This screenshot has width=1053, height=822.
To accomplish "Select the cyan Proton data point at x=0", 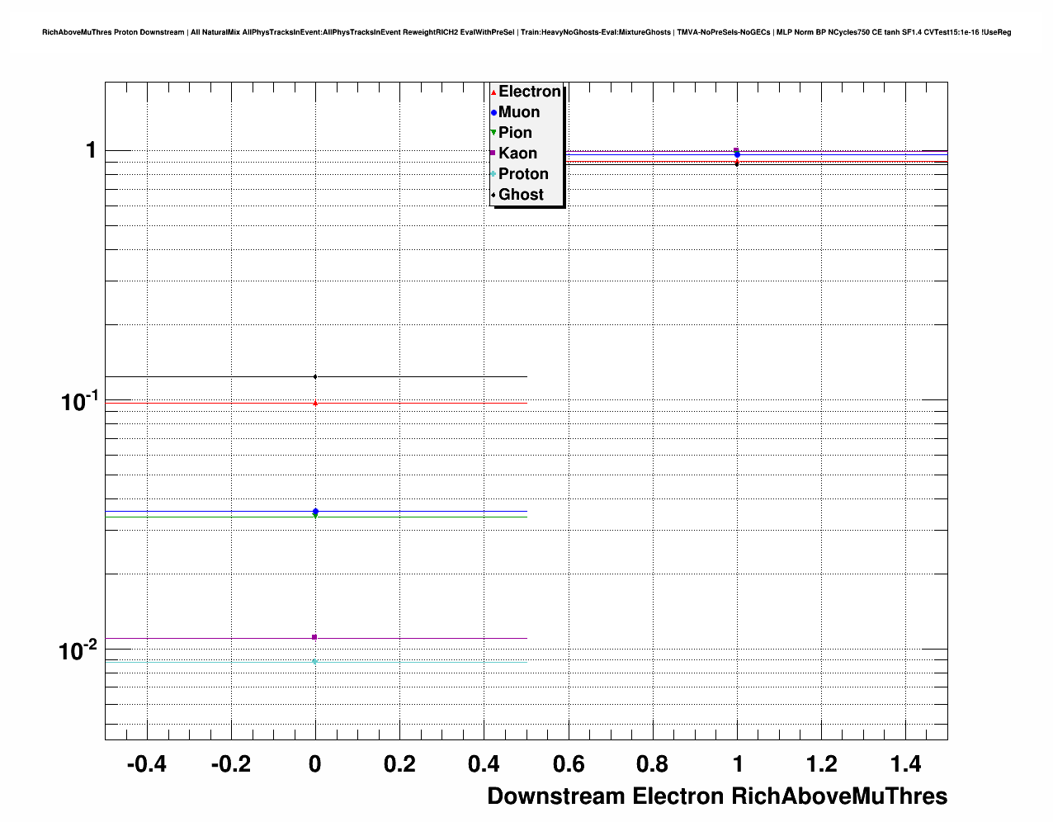I will [314, 661].
